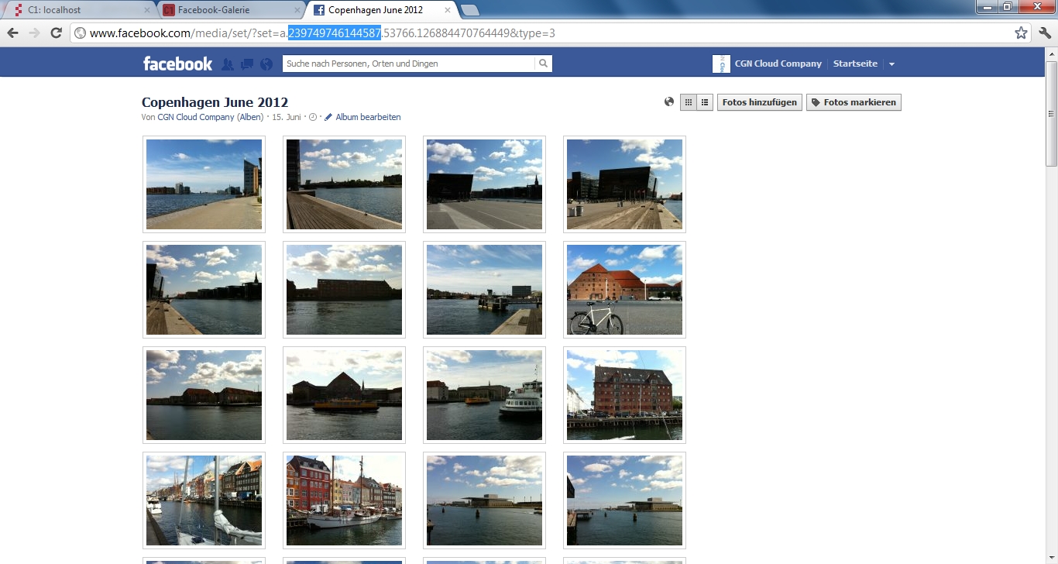Click the clock icon next to album date
This screenshot has height=564, width=1058.
pyautogui.click(x=313, y=117)
